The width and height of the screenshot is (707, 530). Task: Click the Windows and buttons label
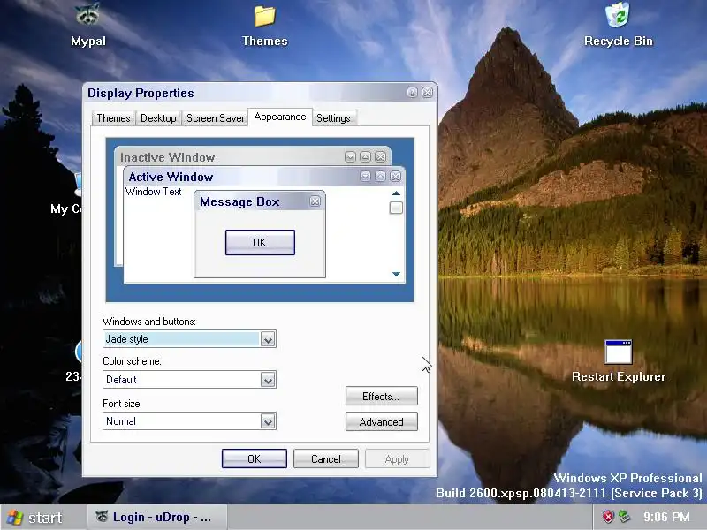click(x=149, y=322)
